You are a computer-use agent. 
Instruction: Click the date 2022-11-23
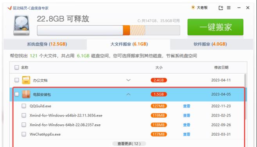coord(221,106)
